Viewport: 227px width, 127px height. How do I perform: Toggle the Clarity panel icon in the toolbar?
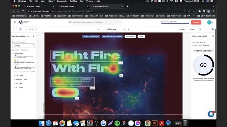pos(213,29)
